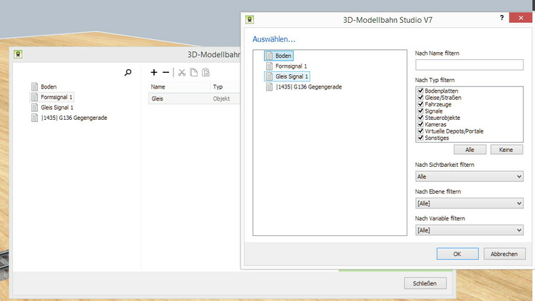535x301 pixels.
Task: Click the plus icon to add entry
Action: pos(154,72)
